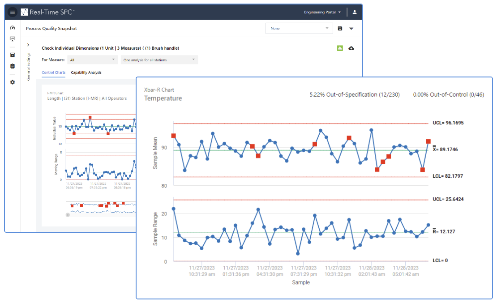Image resolution: width=497 pixels, height=303 pixels.
Task: Open the For Measure dropdown showing All
Action: pos(92,59)
